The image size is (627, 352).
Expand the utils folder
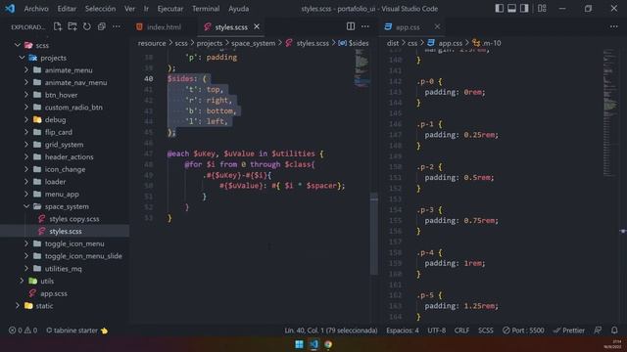[22, 281]
